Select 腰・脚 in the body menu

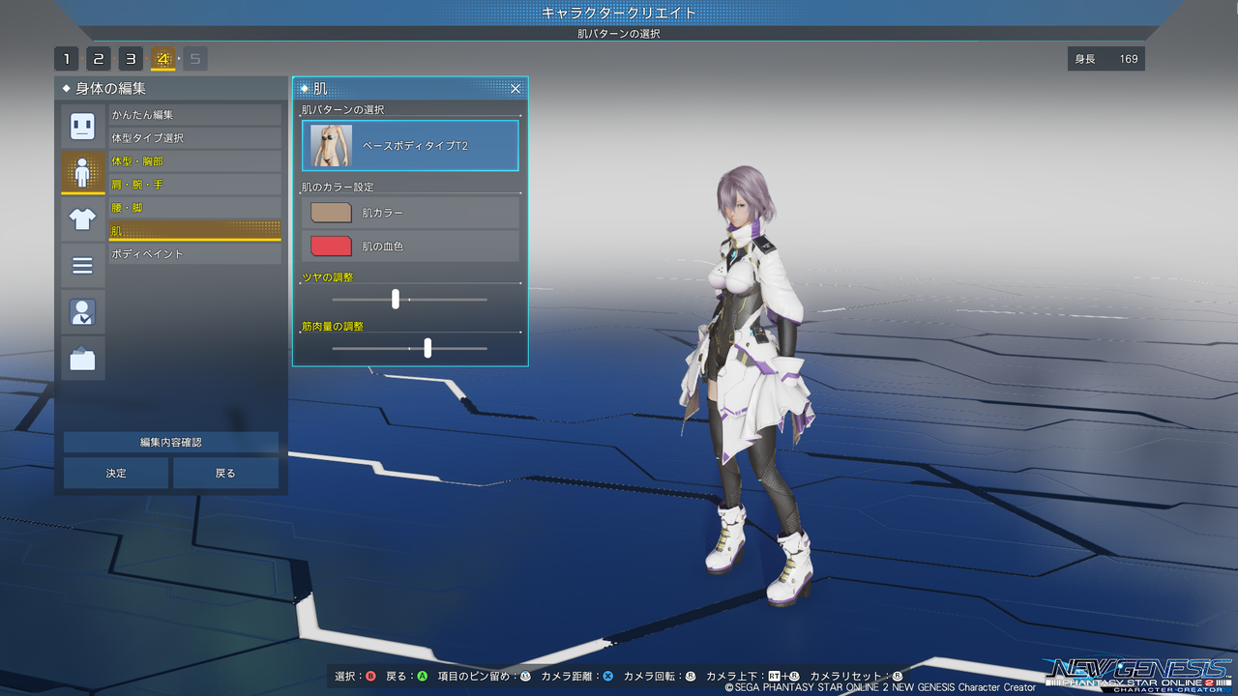(x=194, y=208)
